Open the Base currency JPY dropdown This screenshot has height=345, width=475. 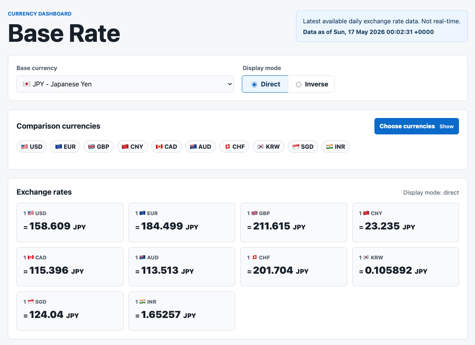click(x=125, y=84)
